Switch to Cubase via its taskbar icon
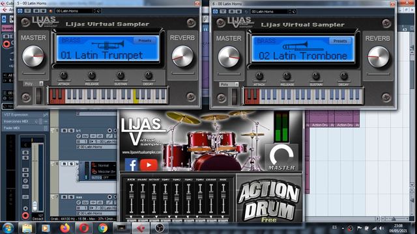This screenshot has width=417, height=234. (x=141, y=228)
